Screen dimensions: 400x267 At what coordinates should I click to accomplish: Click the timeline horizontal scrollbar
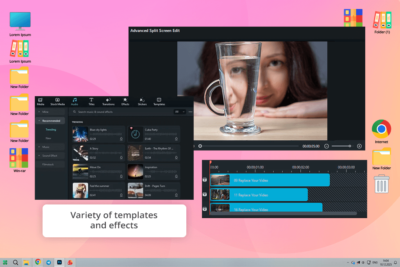click(x=283, y=213)
